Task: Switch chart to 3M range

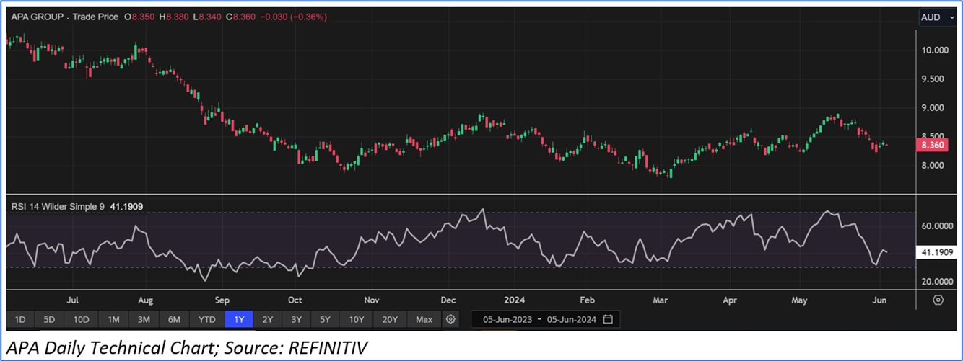Action: (x=144, y=319)
